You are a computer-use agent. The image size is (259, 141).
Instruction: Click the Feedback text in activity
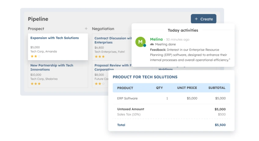click(x=190, y=55)
